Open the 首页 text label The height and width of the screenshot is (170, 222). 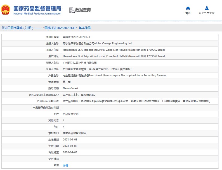pos(188,13)
